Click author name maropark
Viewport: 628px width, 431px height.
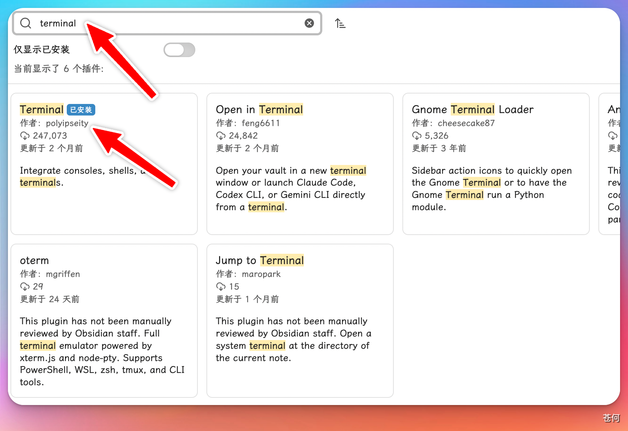click(x=261, y=274)
